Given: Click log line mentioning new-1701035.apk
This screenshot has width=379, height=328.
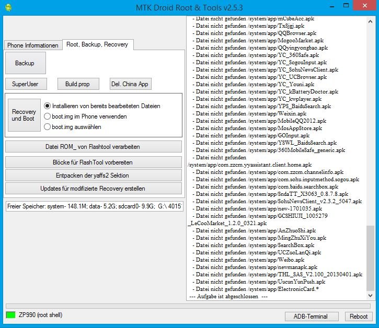Looking at the screenshot, I should click(x=257, y=208).
